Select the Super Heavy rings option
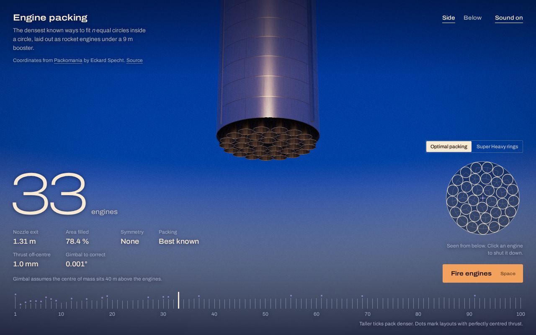This screenshot has height=335, width=536. [x=497, y=147]
